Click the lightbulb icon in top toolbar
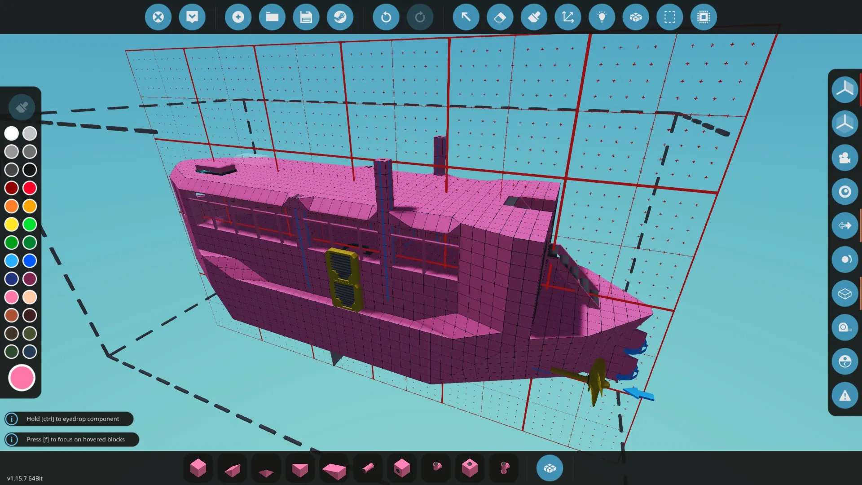 pos(602,17)
